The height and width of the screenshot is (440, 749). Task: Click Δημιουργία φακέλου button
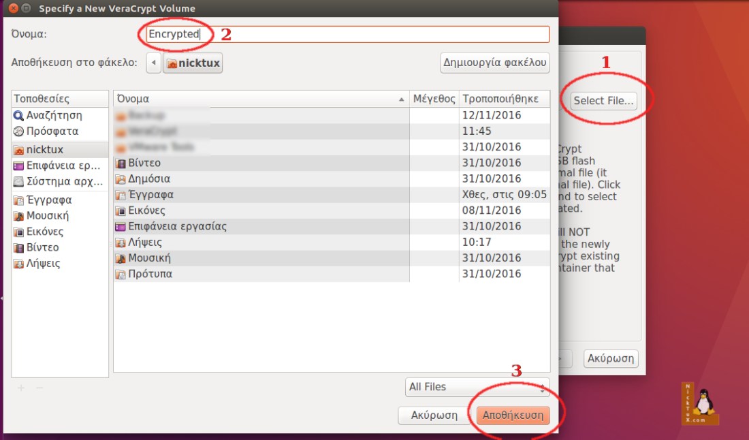coord(495,63)
